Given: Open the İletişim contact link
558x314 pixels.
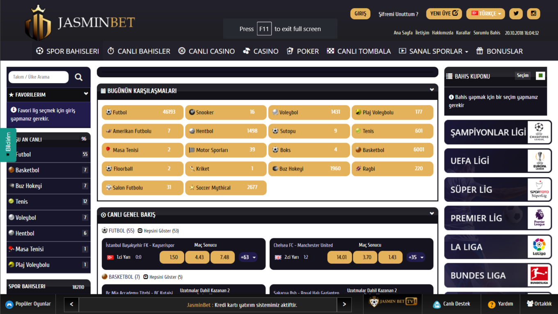Looking at the screenshot, I should (x=422, y=33).
